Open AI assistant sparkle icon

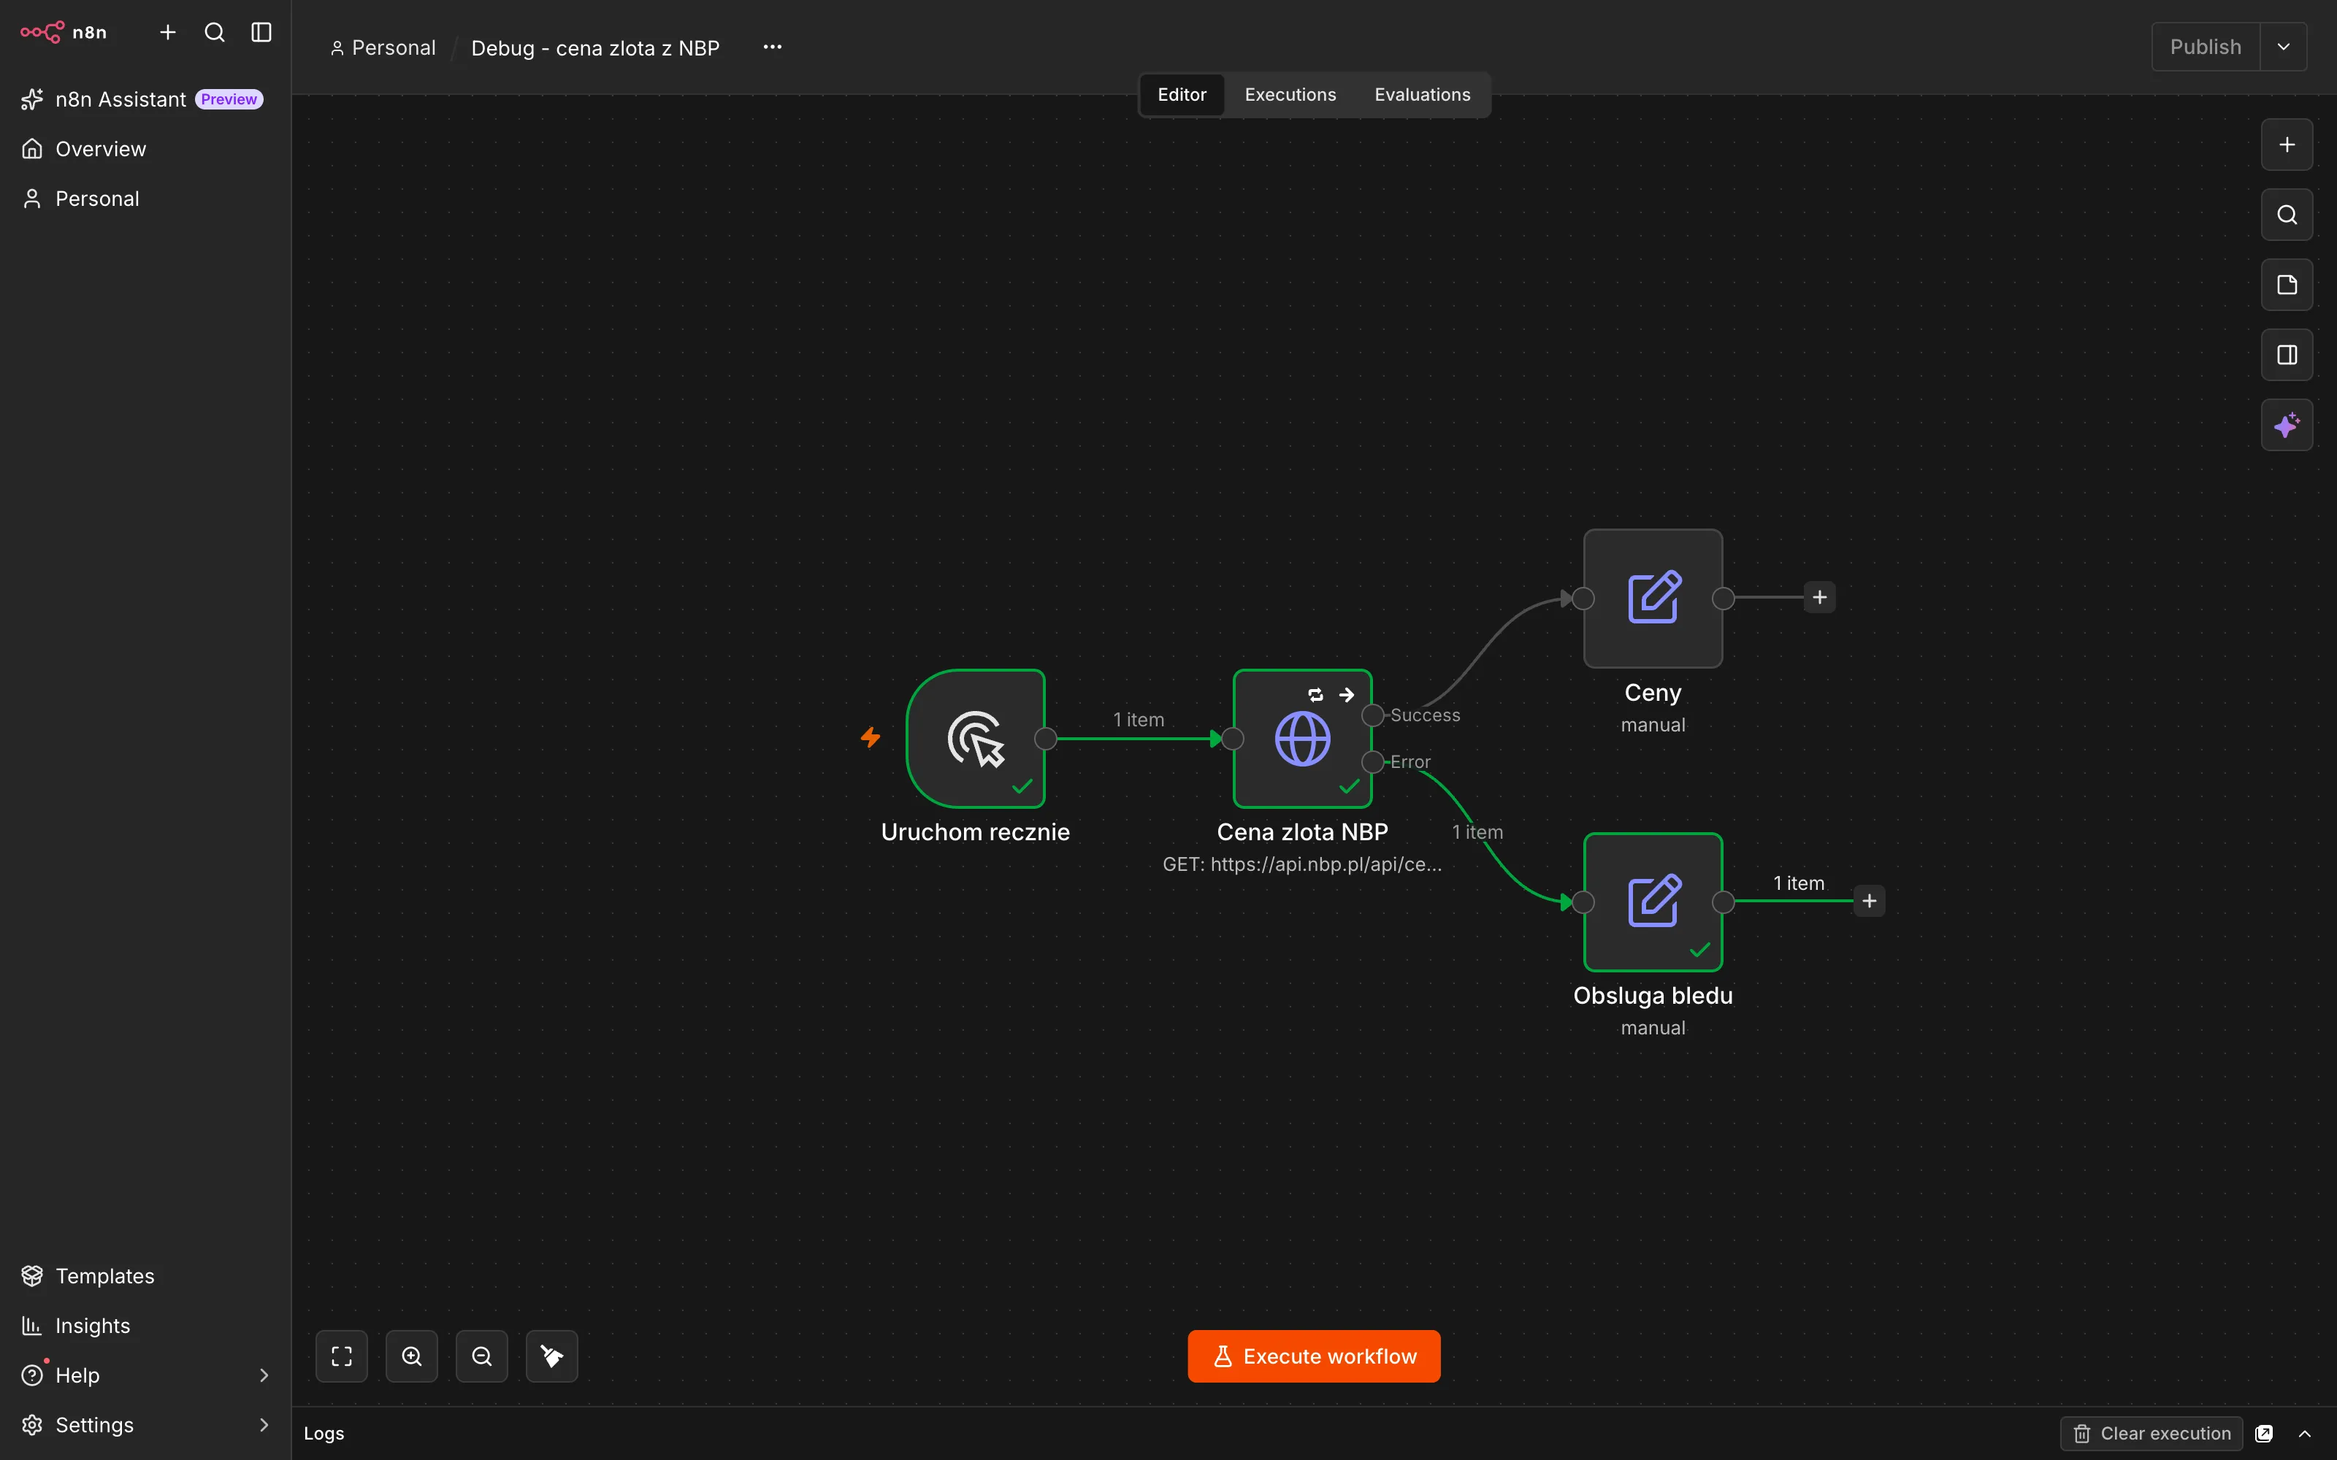click(2287, 425)
